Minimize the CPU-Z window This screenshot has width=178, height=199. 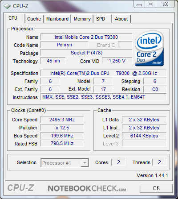139,4
